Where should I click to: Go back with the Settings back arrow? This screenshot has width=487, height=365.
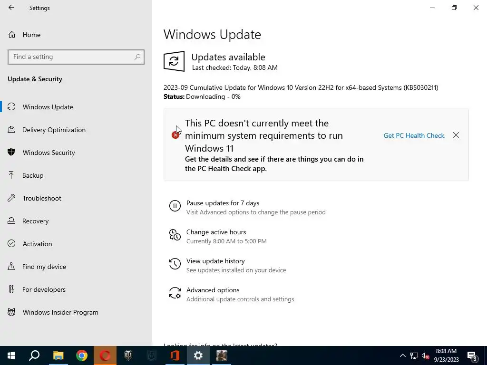pos(11,8)
